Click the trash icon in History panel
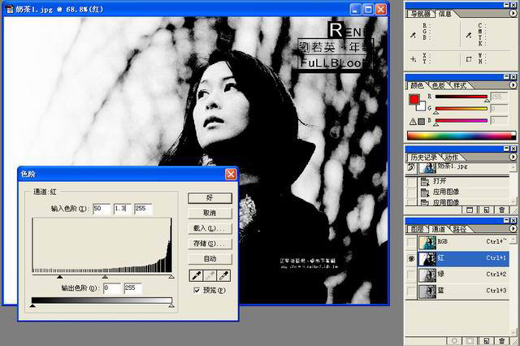Viewport: 520px width, 346px height. point(502,210)
